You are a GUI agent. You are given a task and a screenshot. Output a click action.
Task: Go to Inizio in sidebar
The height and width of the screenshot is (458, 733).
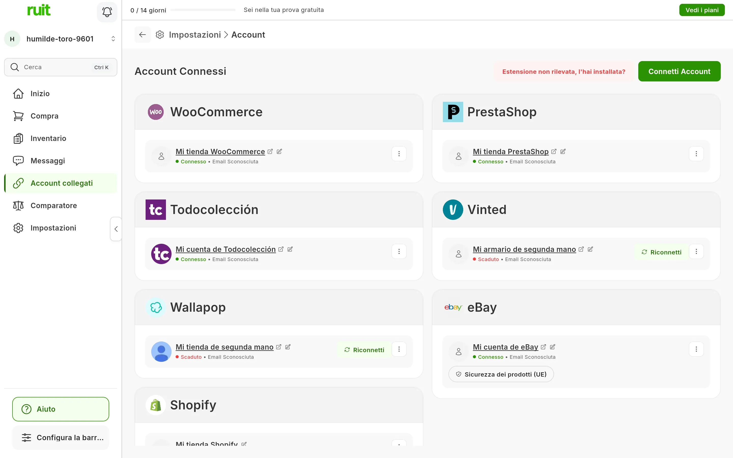(61, 94)
